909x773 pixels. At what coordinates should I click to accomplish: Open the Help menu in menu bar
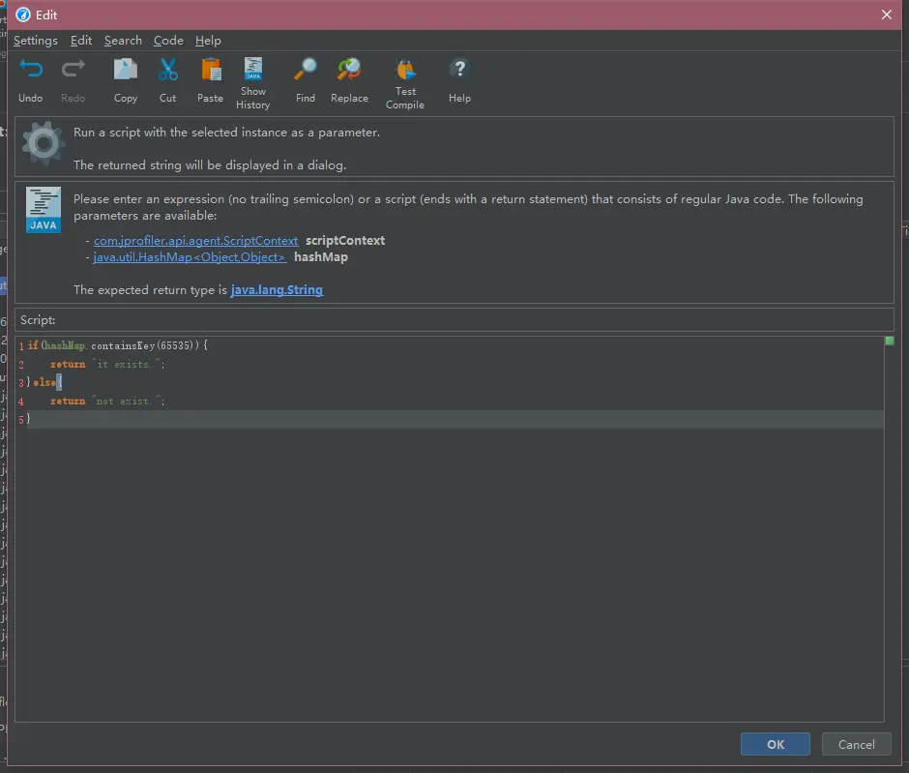tap(208, 41)
